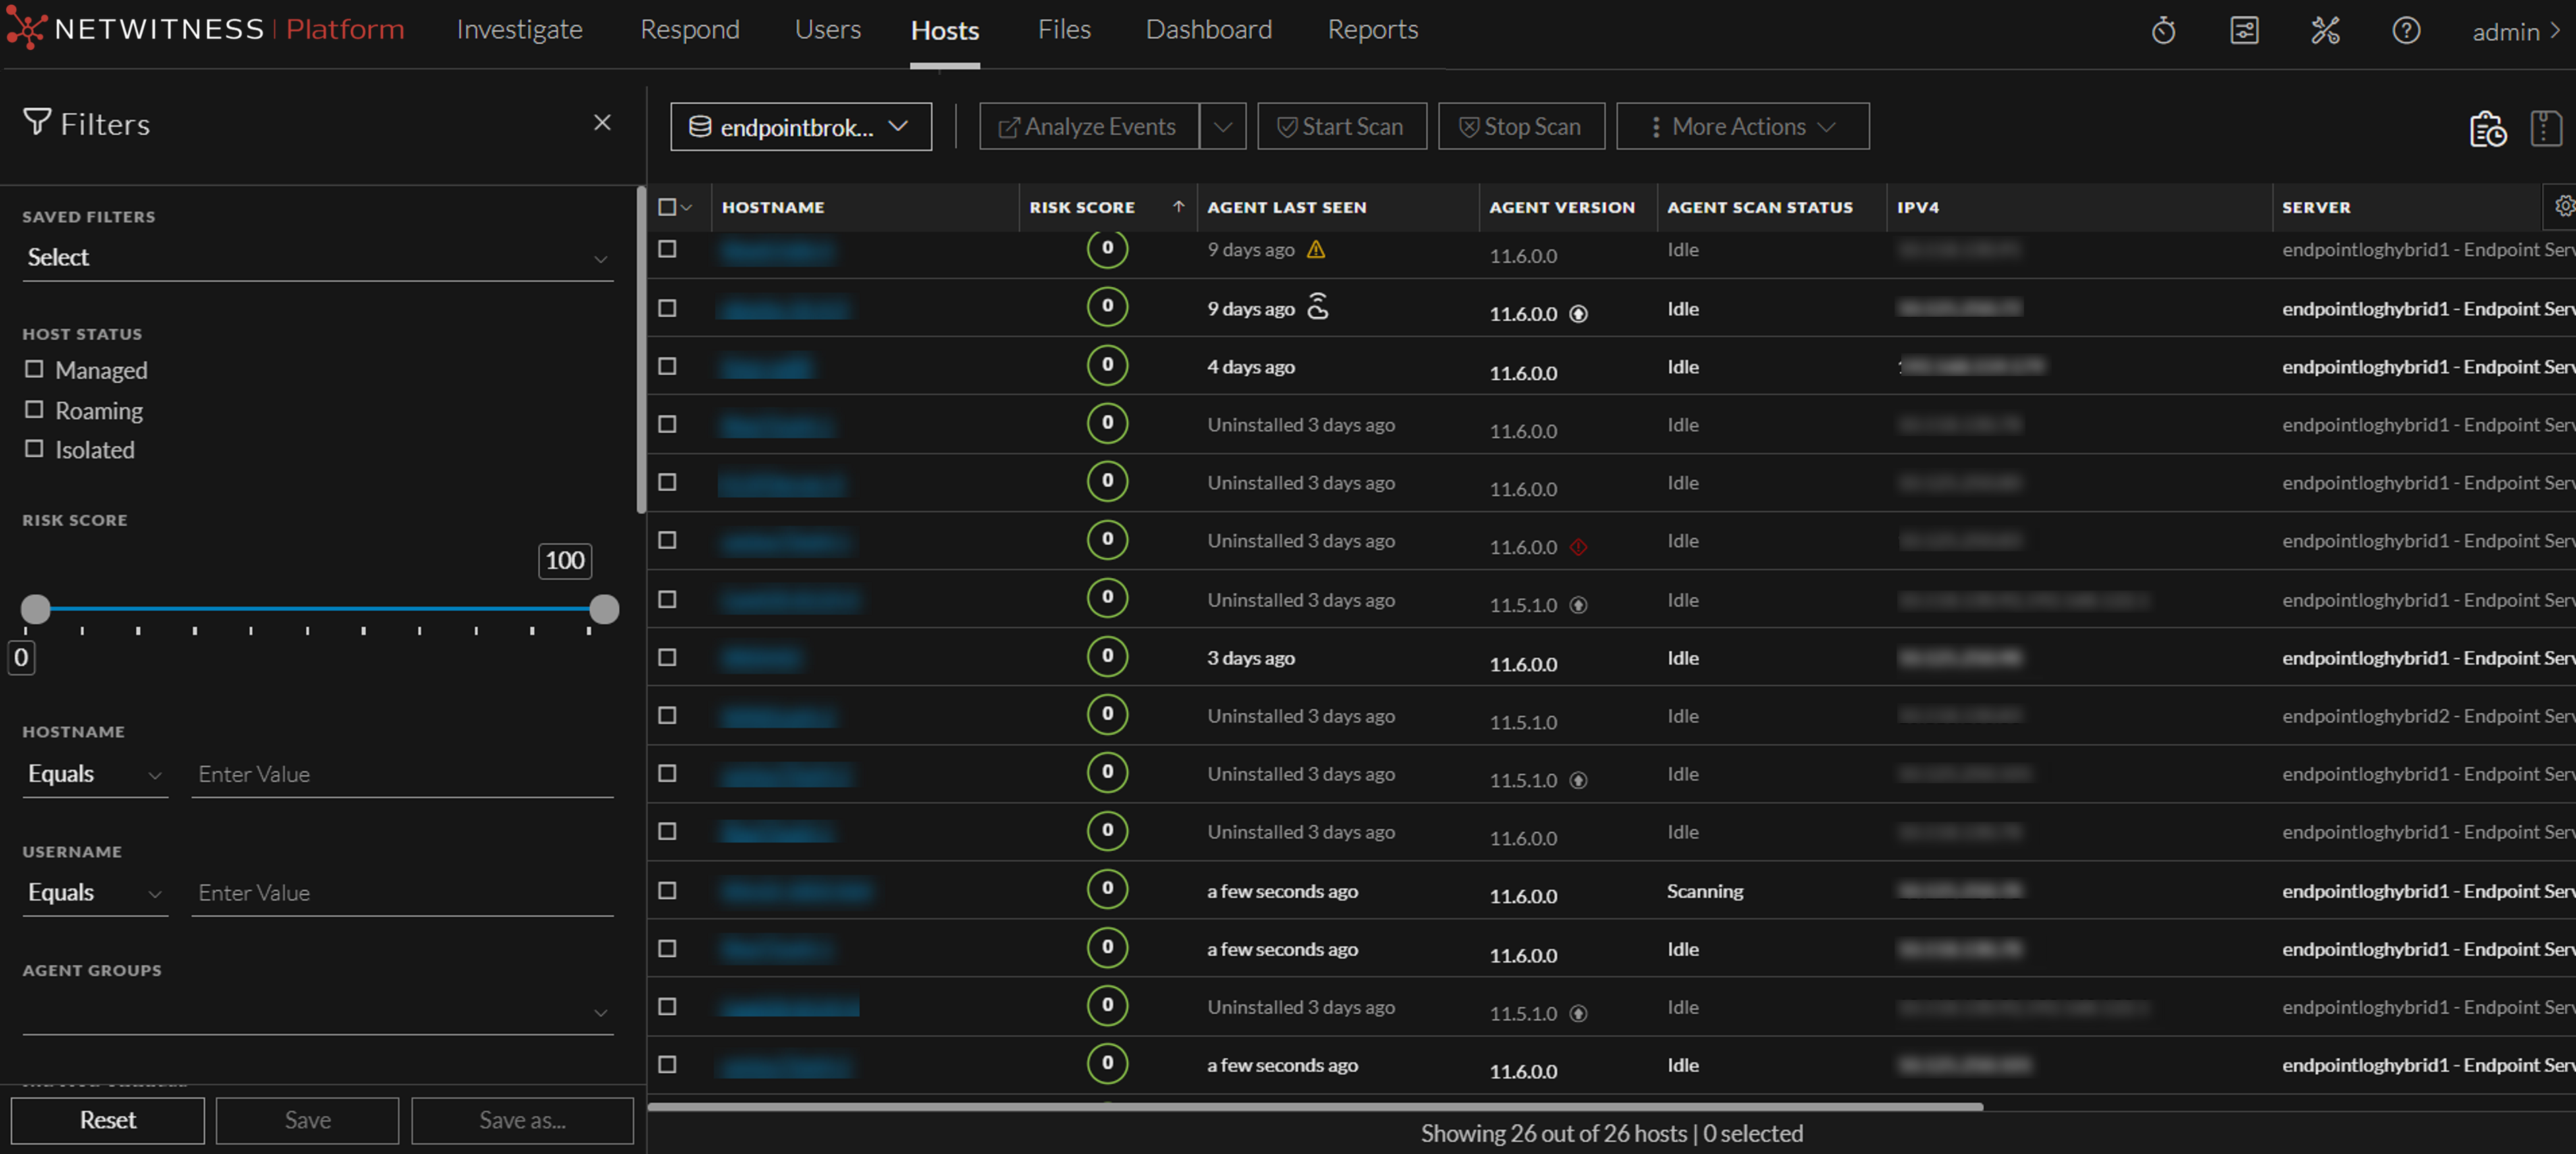Image resolution: width=2576 pixels, height=1154 pixels.
Task: Open the Dashboard section
Action: (x=1209, y=29)
